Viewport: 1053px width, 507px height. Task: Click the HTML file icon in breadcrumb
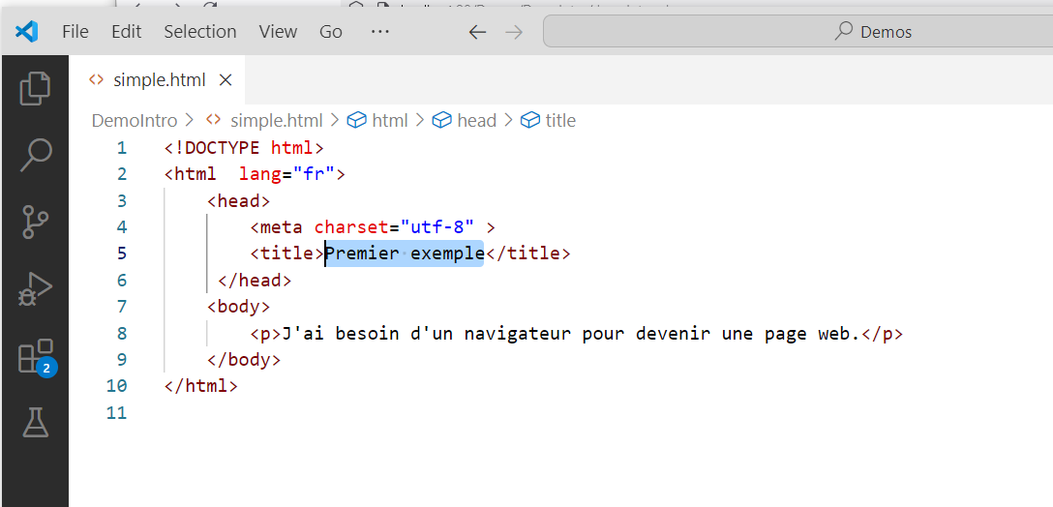(214, 120)
